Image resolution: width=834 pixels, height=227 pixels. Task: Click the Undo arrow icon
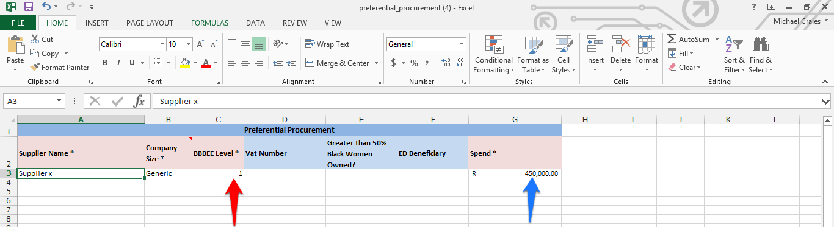[47, 7]
